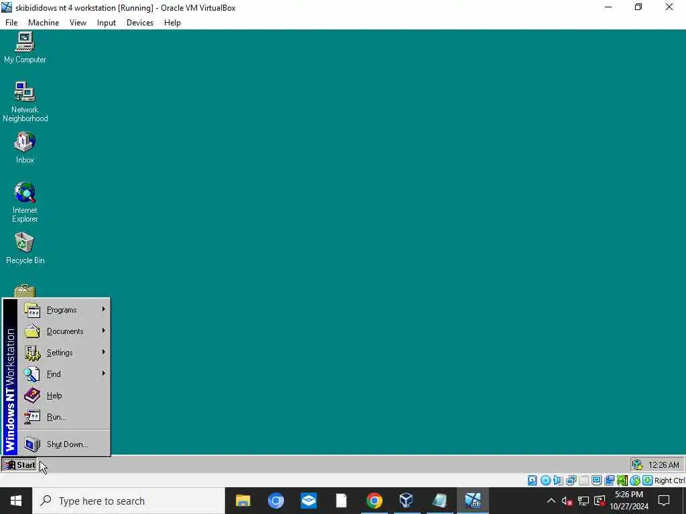686x514 pixels.
Task: Open File Explorer from the Windows taskbar
Action: pos(243,501)
